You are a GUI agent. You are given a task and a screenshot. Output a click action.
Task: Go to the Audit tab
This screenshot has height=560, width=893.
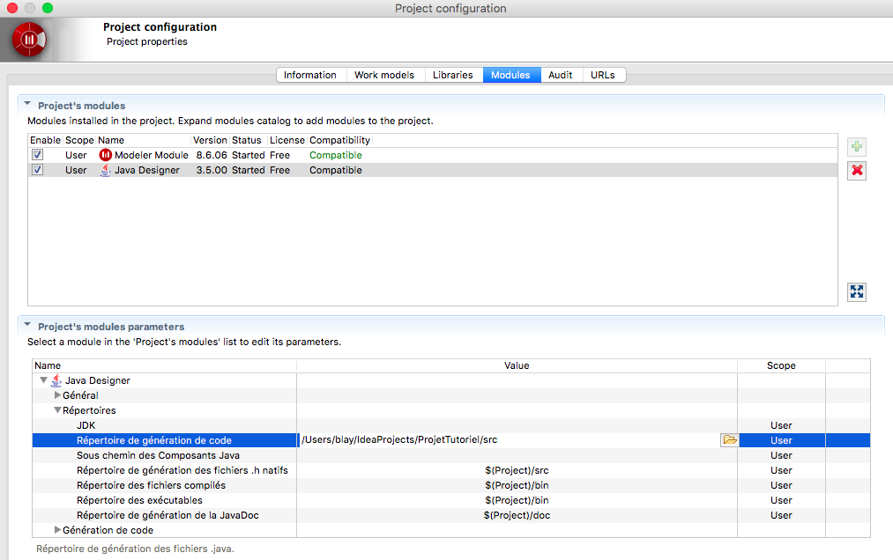click(560, 75)
